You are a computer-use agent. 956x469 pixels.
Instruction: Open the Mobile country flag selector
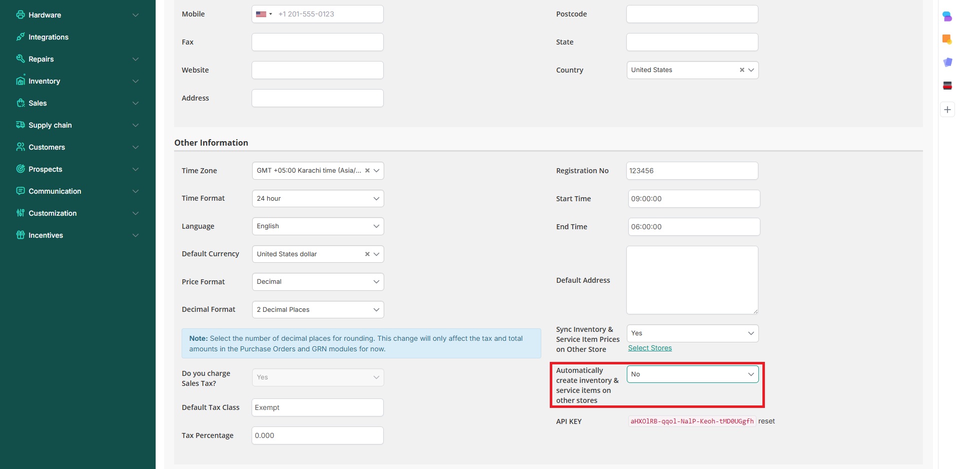[264, 14]
